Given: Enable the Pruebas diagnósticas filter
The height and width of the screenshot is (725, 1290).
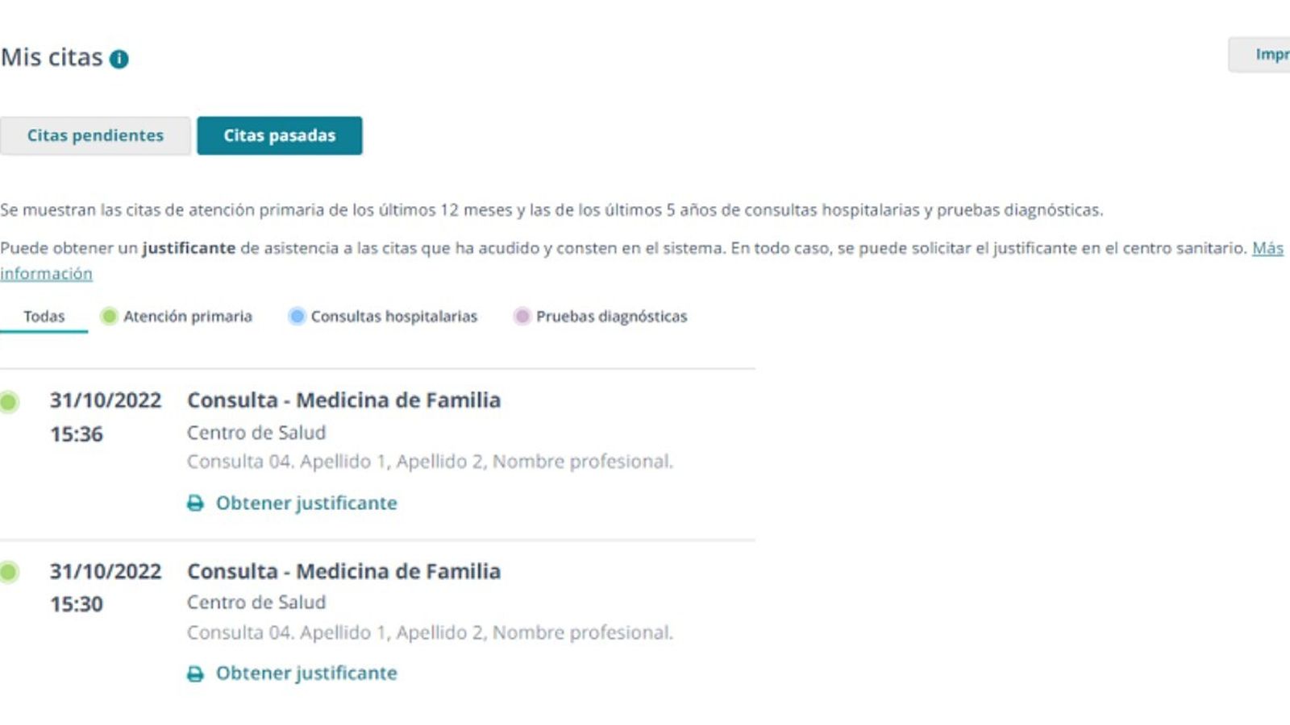Looking at the screenshot, I should 611,317.
